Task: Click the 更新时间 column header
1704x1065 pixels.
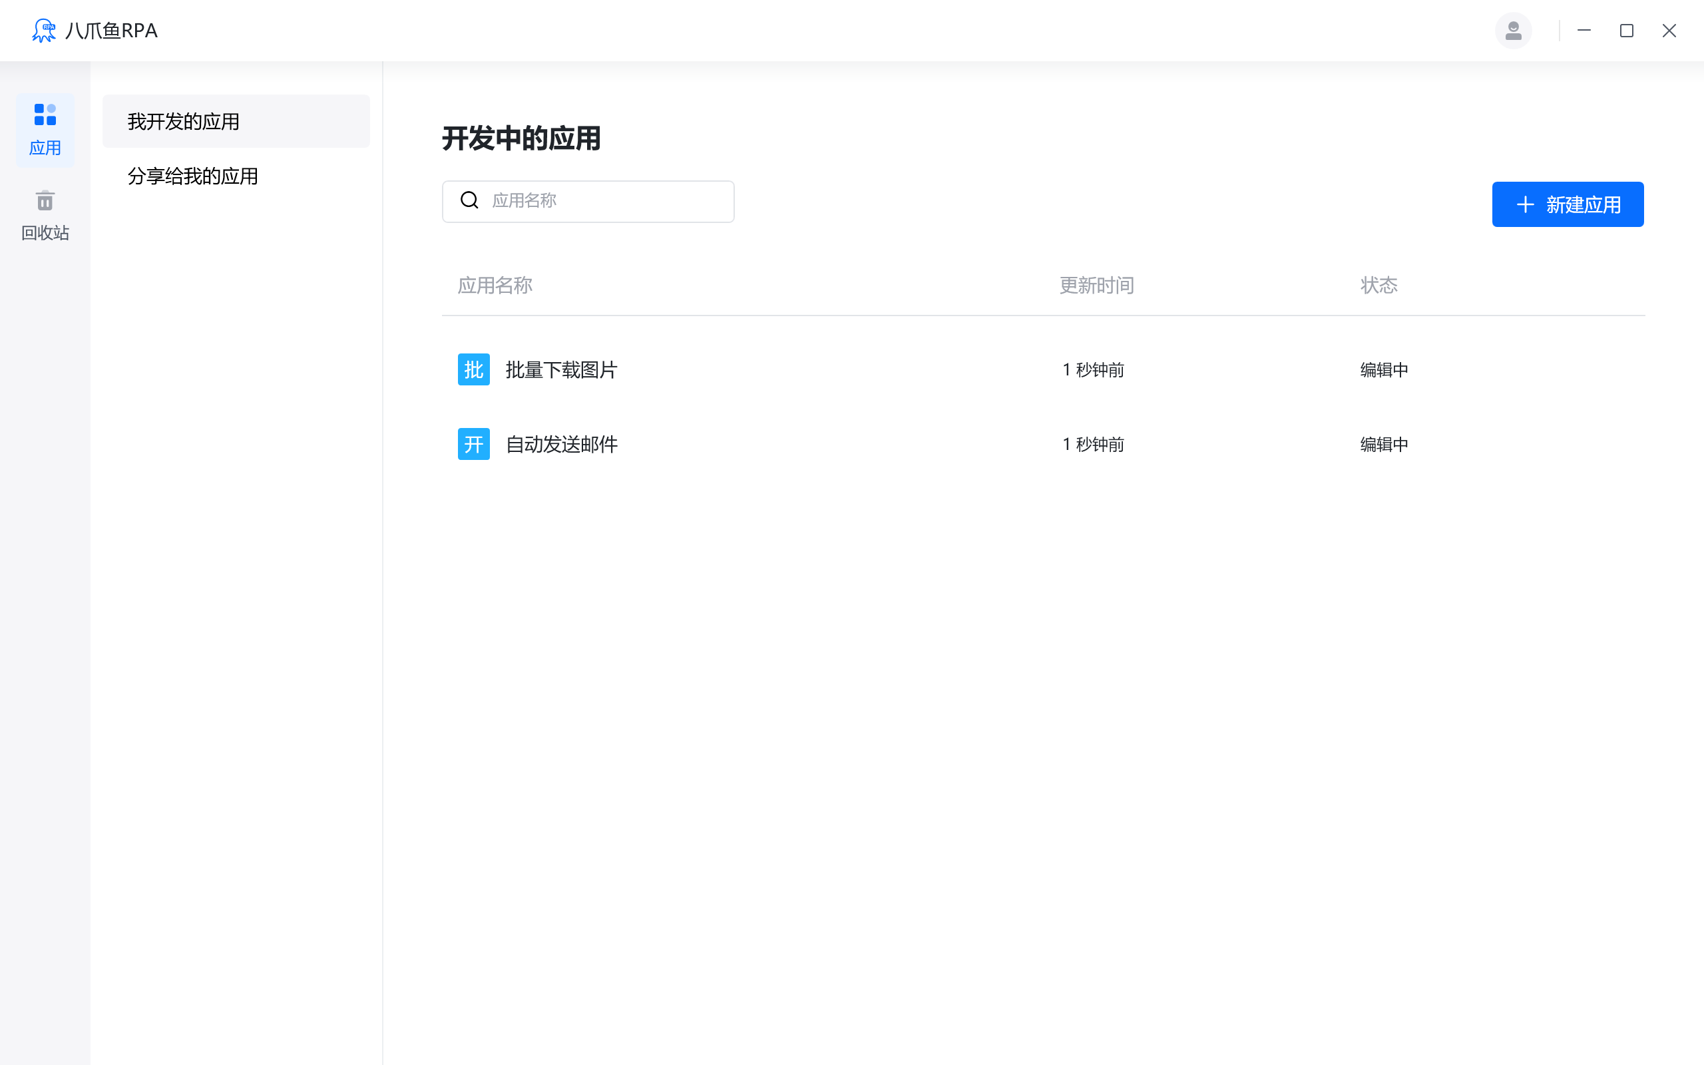Action: [x=1095, y=285]
